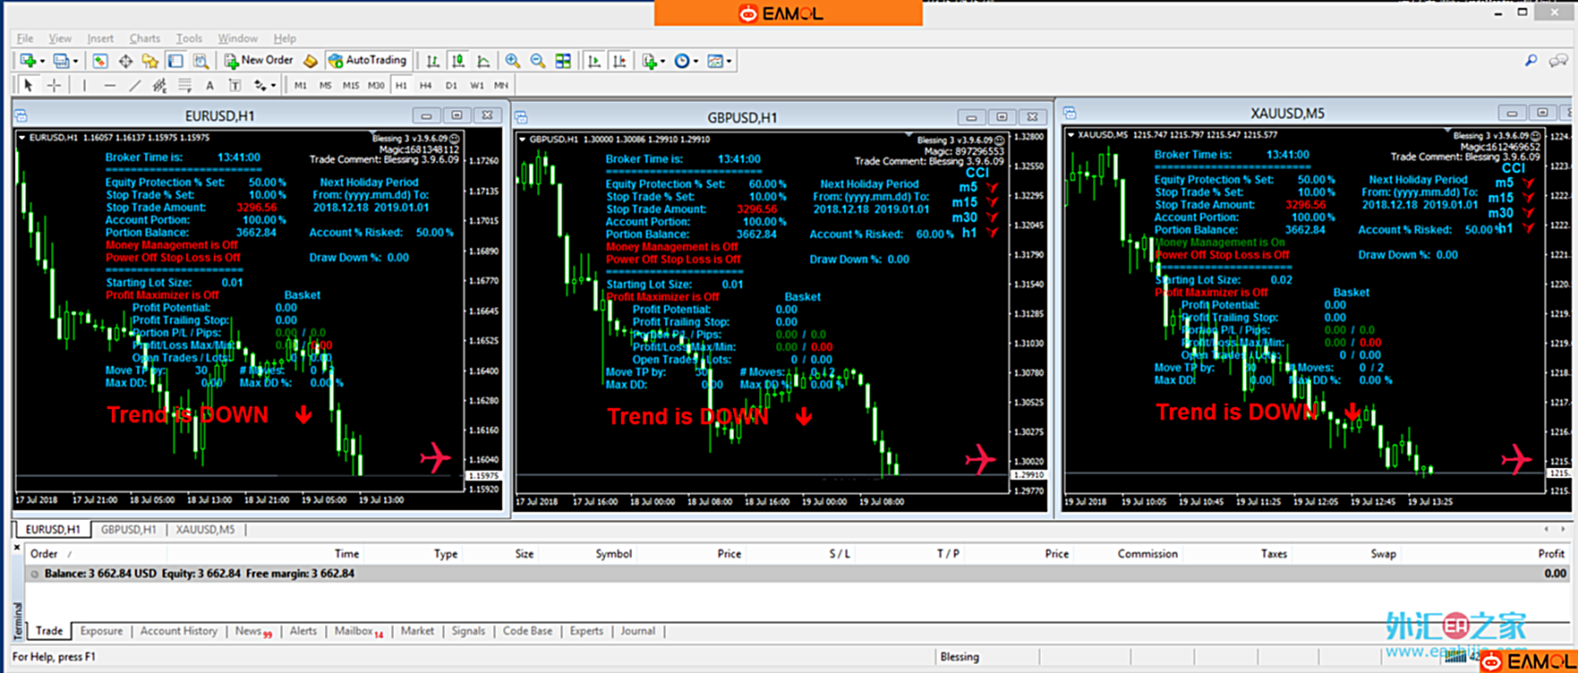Select the XAUUSD,M5 chart tab

[205, 529]
